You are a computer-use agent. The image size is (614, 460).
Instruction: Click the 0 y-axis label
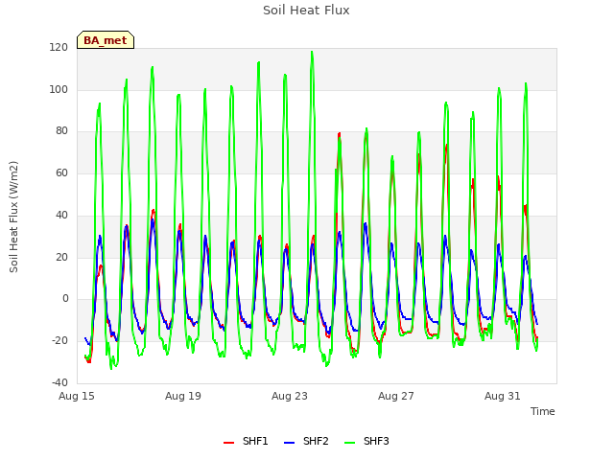click(x=65, y=299)
